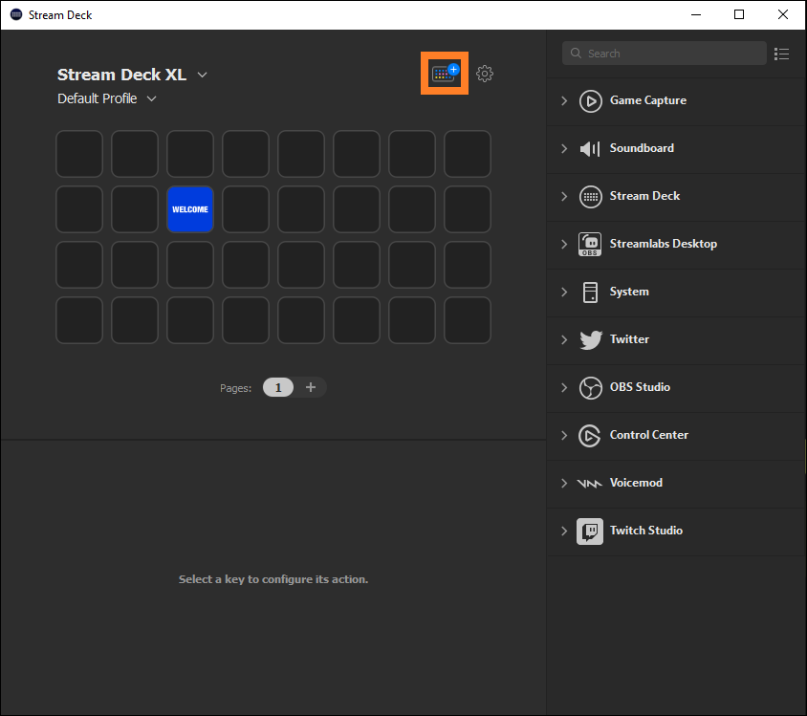This screenshot has height=716, width=807.
Task: Select the Streamlabs Desktop icon
Action: tap(591, 244)
